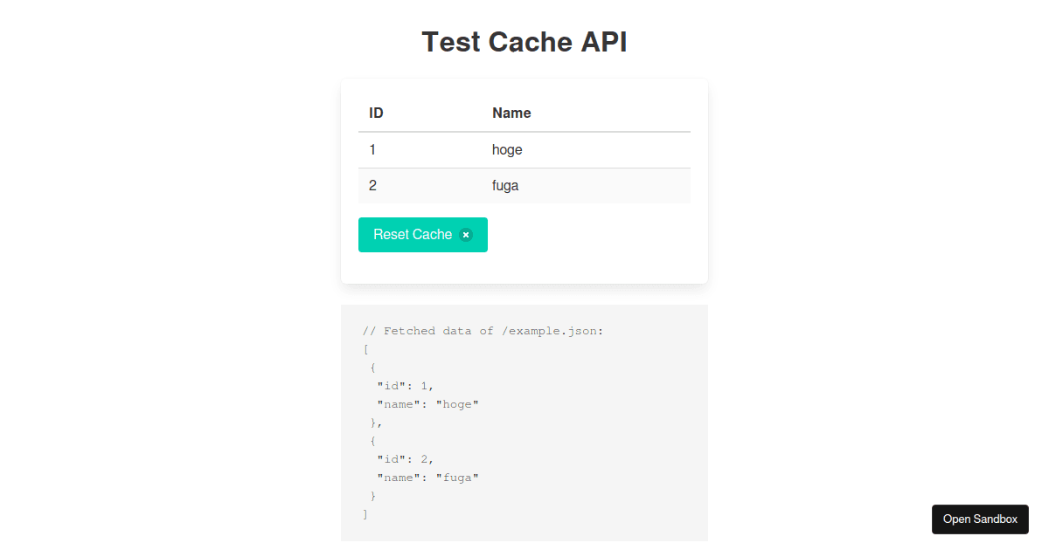The image size is (1049, 550).
Task: Select the cell showing ID 1
Action: pyautogui.click(x=372, y=149)
